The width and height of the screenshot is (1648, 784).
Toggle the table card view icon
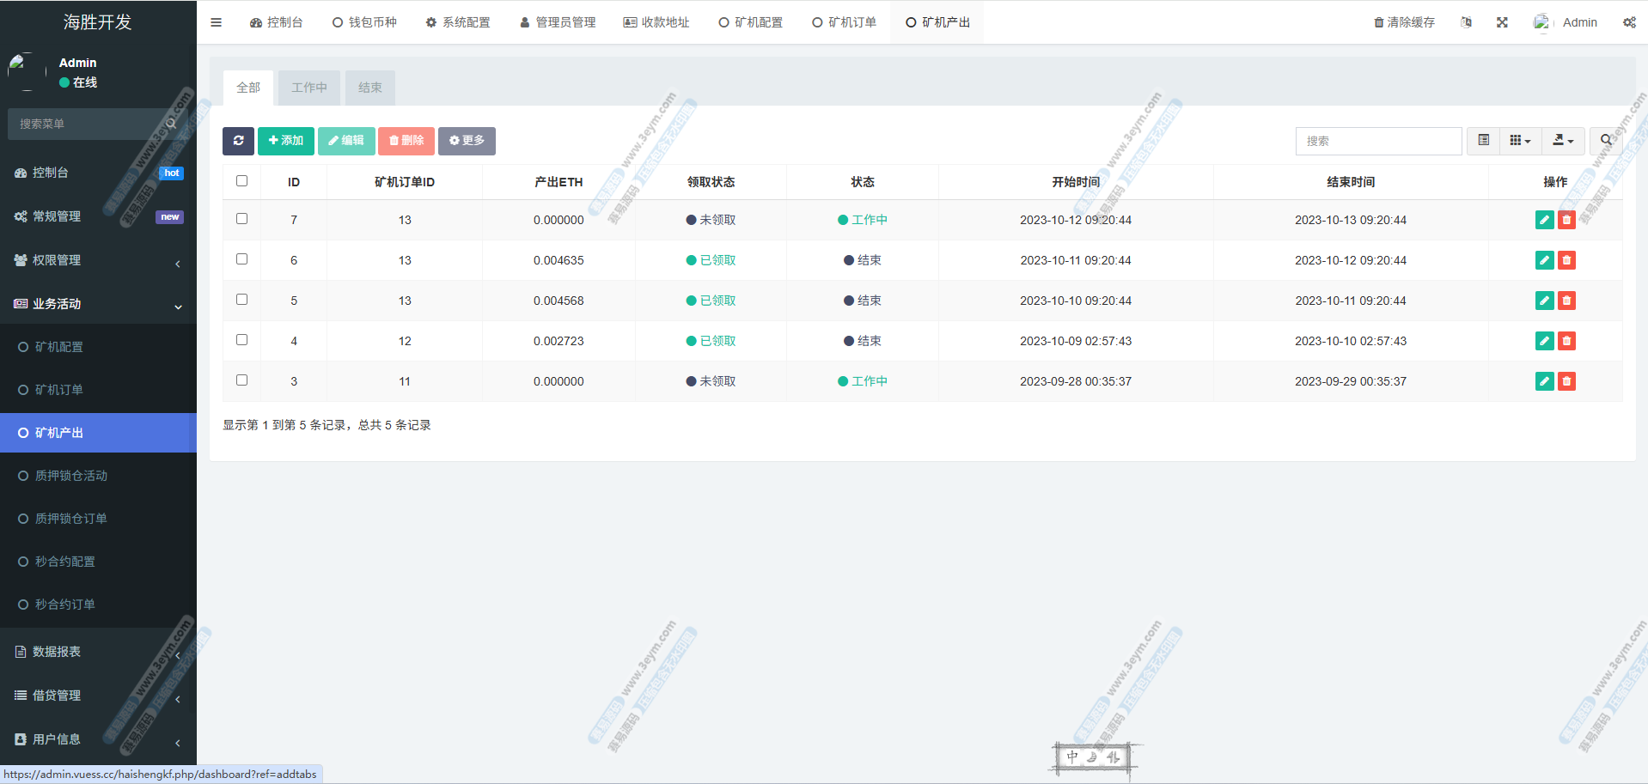1483,141
